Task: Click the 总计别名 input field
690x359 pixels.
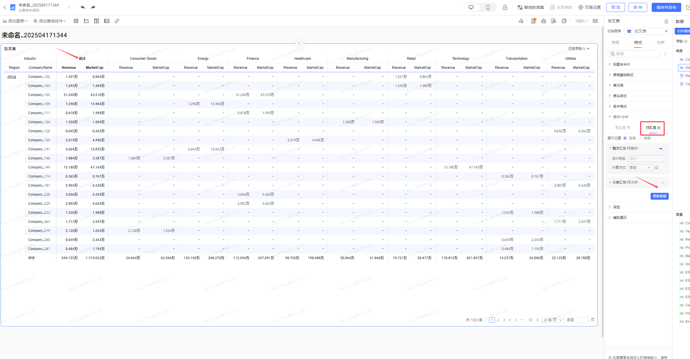Action: point(647,159)
